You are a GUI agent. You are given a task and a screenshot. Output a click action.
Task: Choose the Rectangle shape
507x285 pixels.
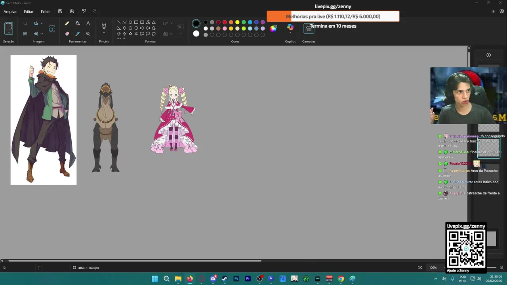click(136, 22)
